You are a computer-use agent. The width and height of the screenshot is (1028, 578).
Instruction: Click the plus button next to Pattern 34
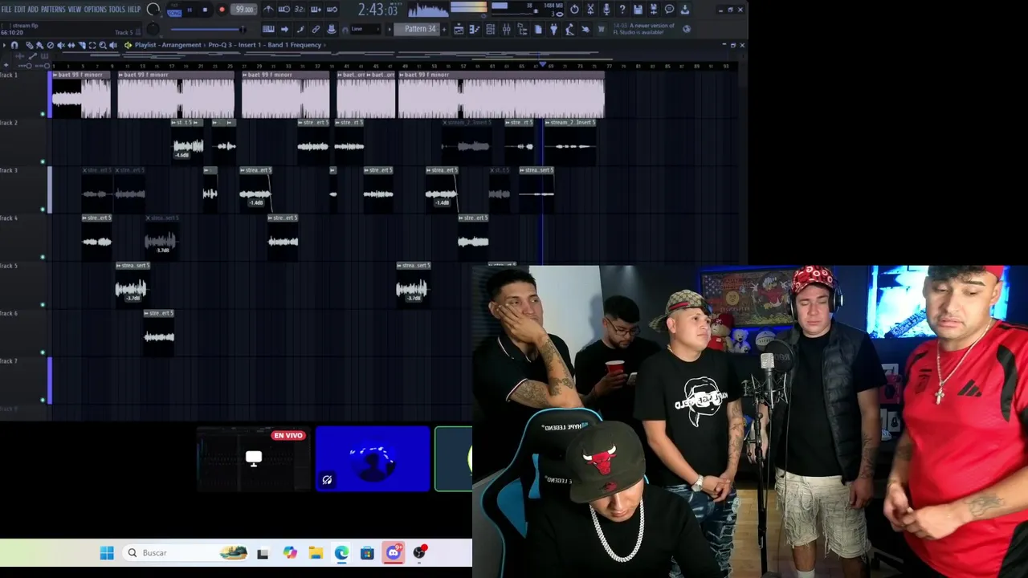point(444,30)
